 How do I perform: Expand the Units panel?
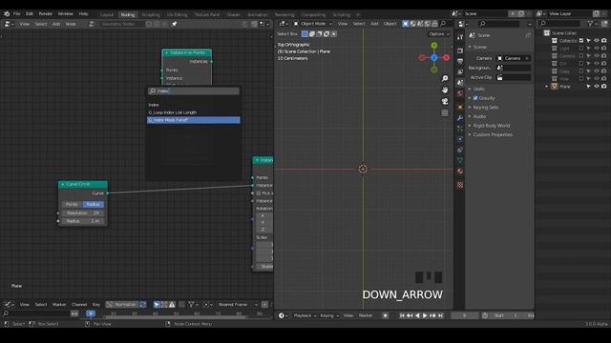point(478,89)
